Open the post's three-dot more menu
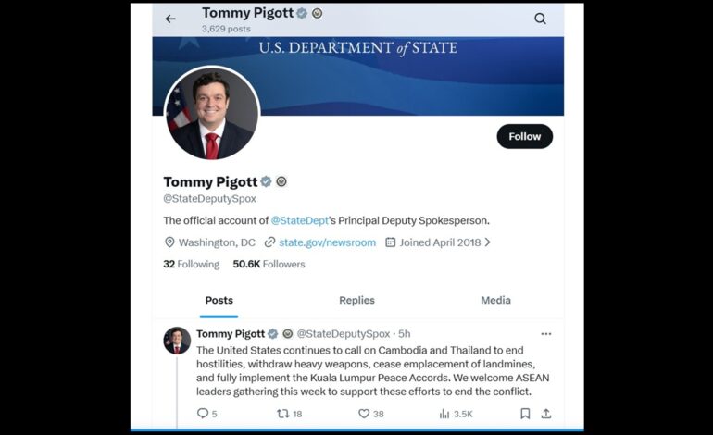 click(x=546, y=334)
